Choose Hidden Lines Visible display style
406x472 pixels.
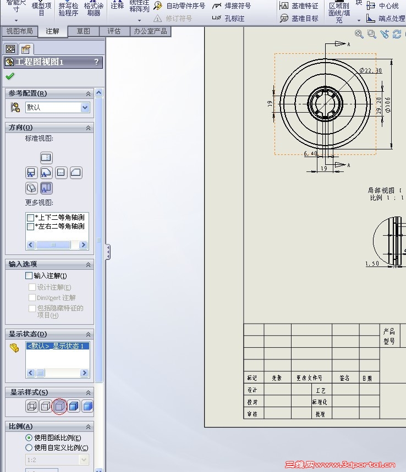point(46,407)
